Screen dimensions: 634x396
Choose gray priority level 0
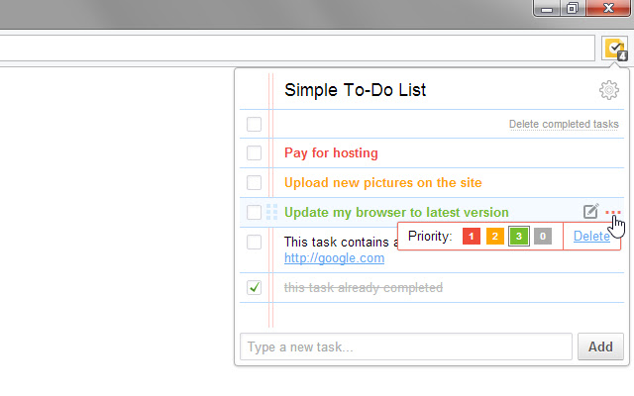click(x=543, y=237)
